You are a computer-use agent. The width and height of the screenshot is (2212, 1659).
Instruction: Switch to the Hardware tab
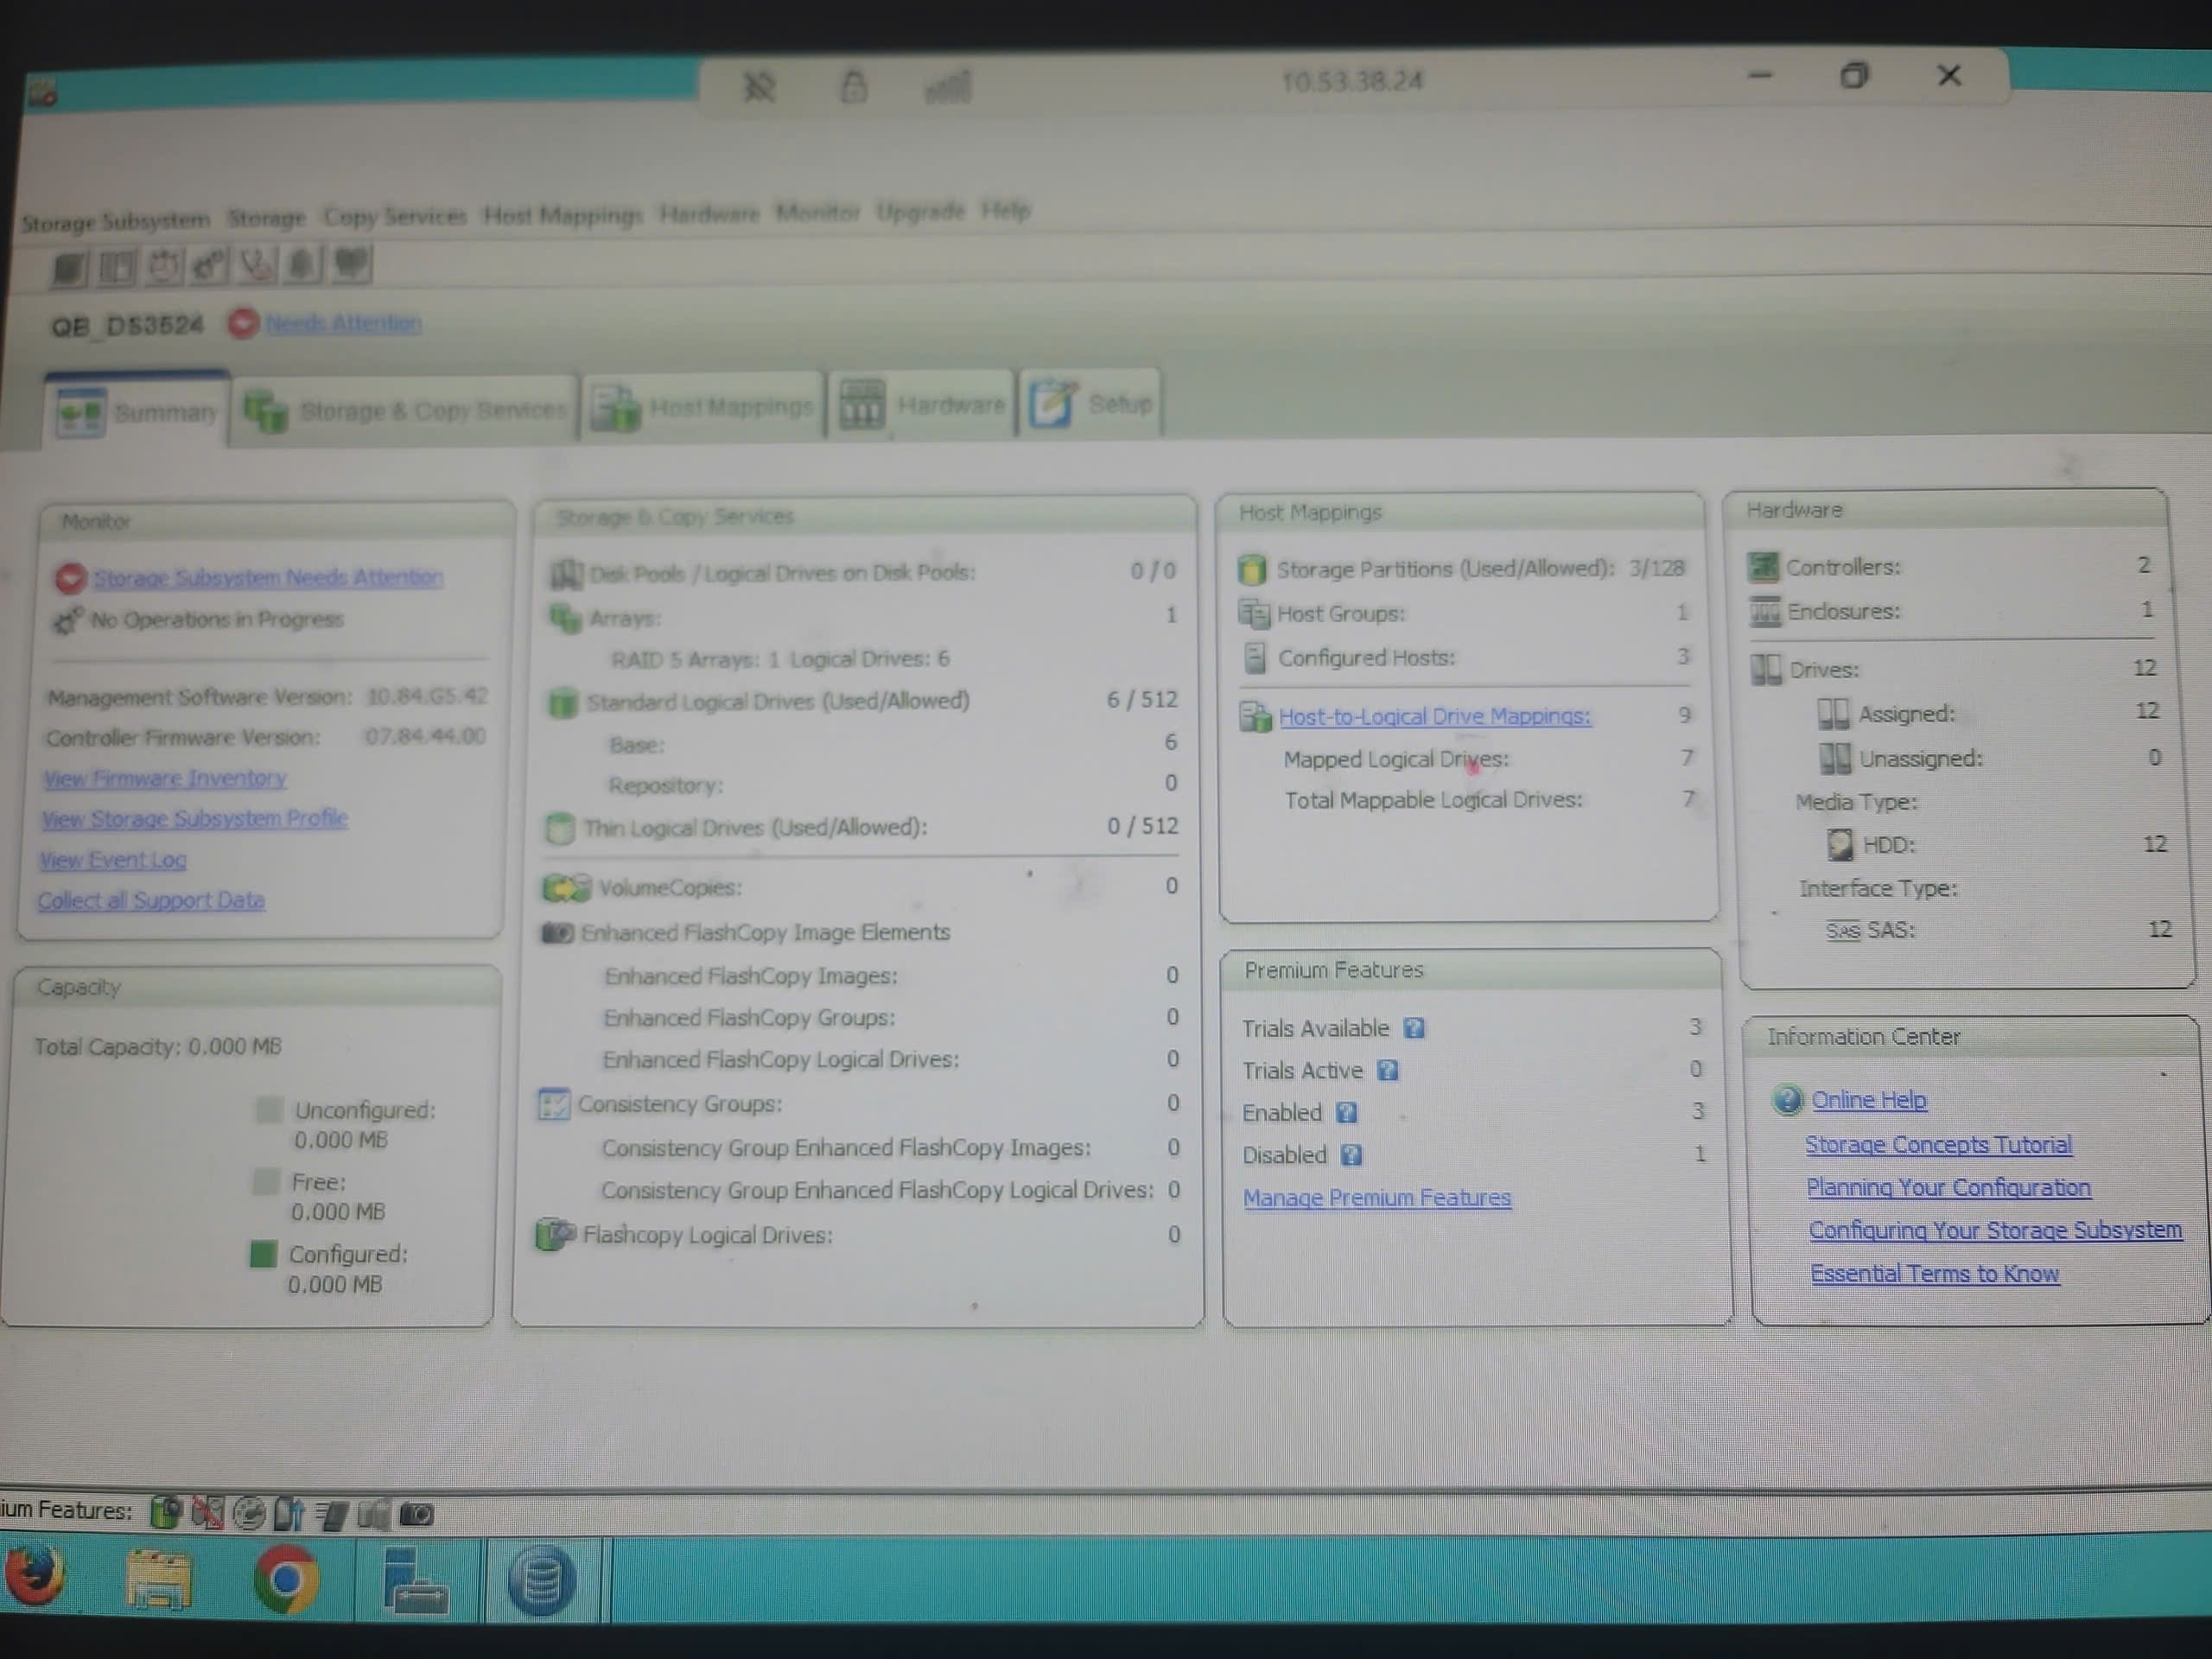[922, 405]
